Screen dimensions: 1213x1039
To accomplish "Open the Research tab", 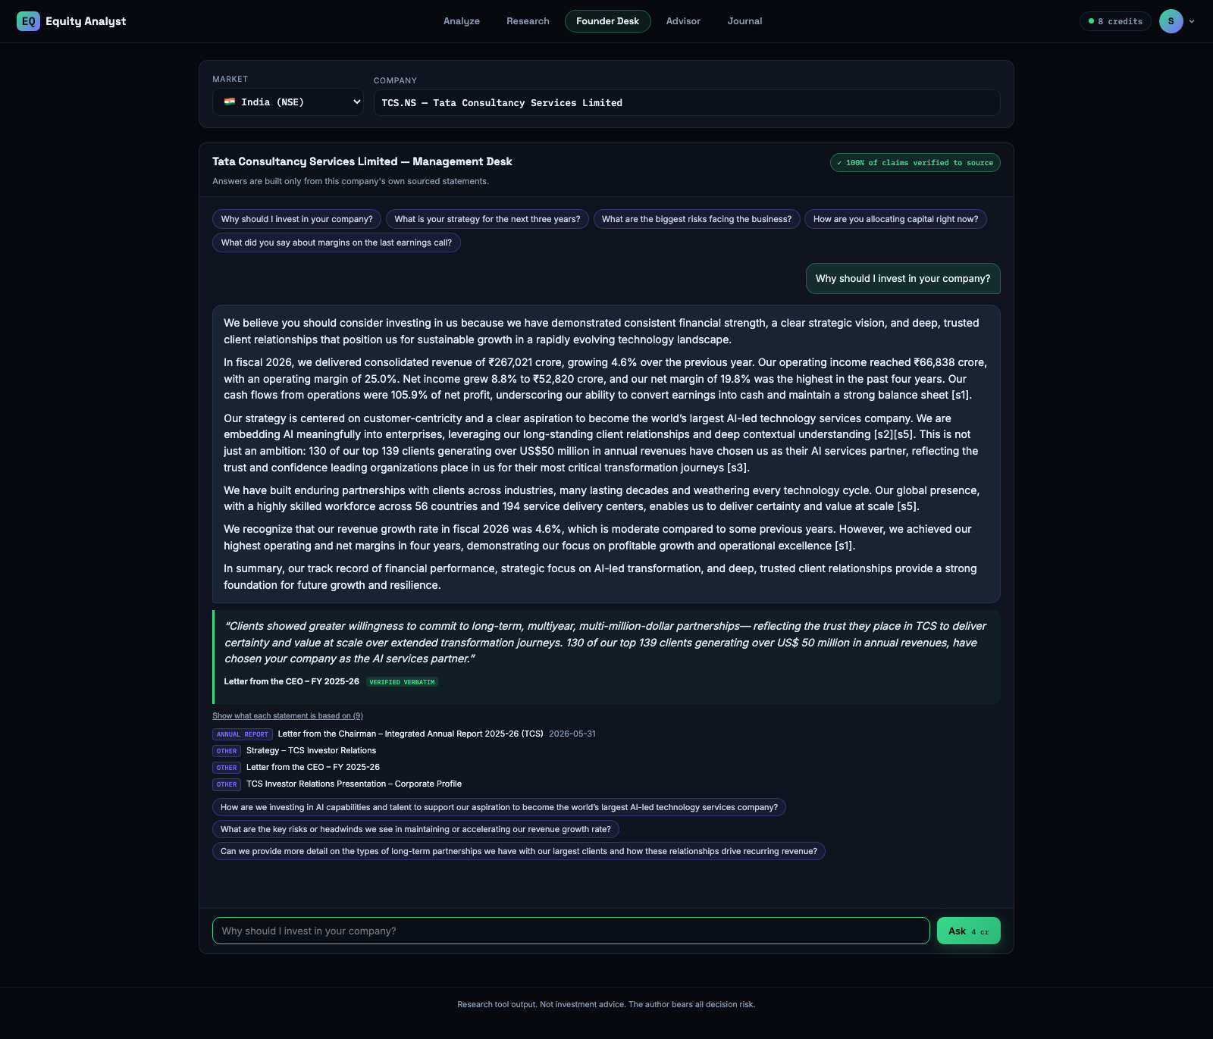I will pos(528,21).
